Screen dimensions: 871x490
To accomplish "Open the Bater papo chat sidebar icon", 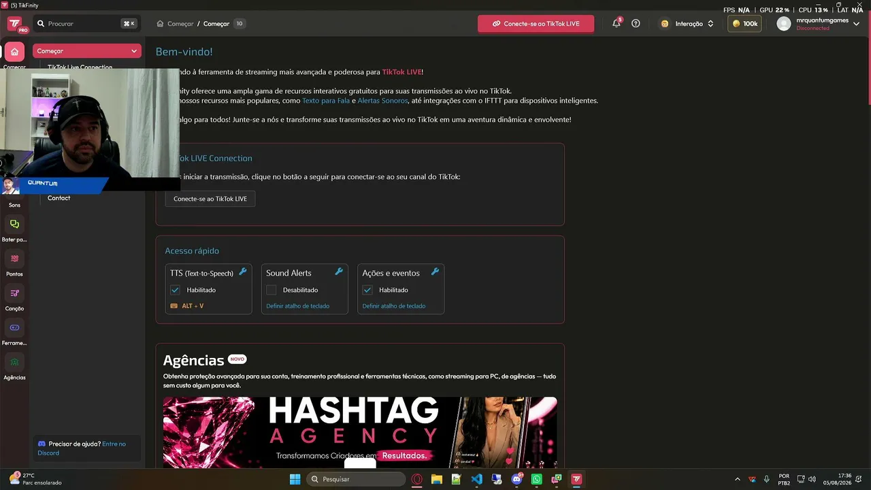I will point(14,224).
